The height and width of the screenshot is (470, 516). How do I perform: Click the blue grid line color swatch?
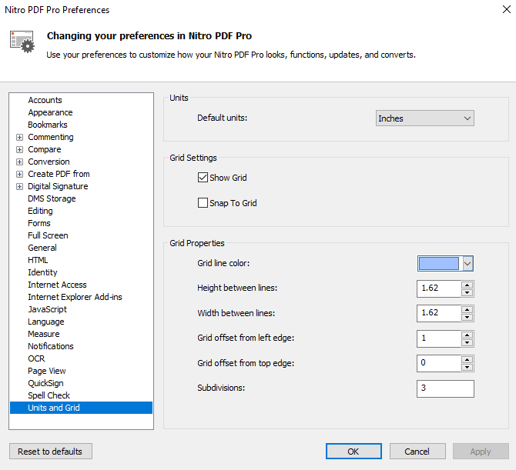point(439,264)
